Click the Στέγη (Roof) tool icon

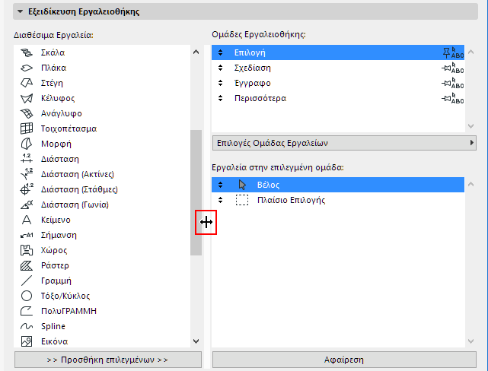(x=27, y=83)
